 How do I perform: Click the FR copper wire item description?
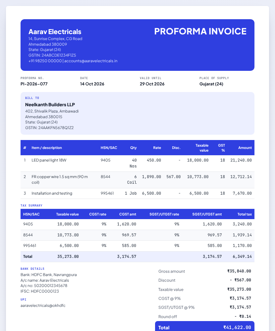[60, 179]
